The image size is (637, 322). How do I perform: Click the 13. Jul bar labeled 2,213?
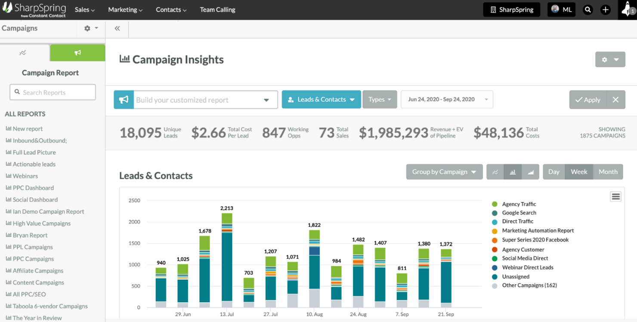coord(227,260)
